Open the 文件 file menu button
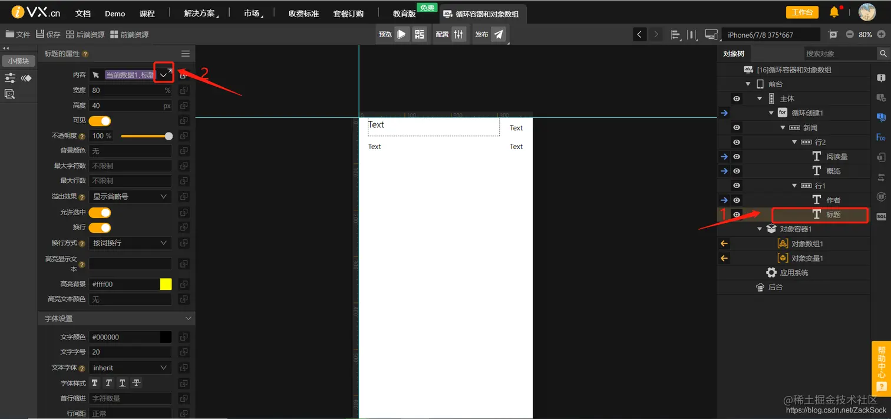The width and height of the screenshot is (891, 419). click(18, 35)
